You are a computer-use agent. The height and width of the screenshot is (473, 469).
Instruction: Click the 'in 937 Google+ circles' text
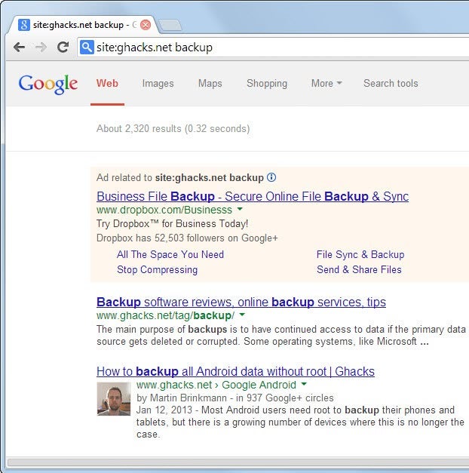coord(285,398)
